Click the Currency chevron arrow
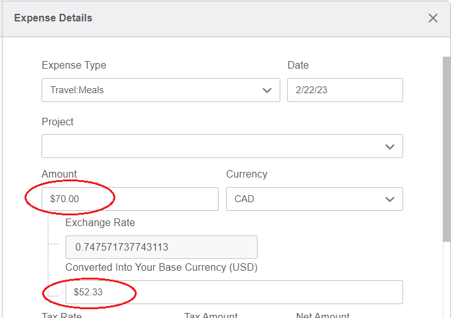 point(390,199)
